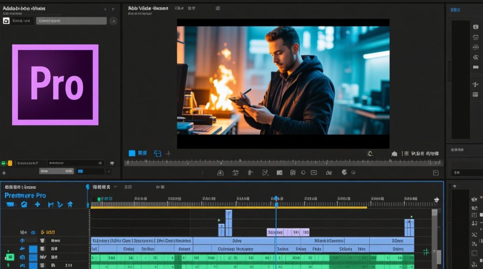Click the square icon at transport row's far right
Image resolution: width=483 pixels, height=269 pixels.
pyautogui.click(x=436, y=173)
